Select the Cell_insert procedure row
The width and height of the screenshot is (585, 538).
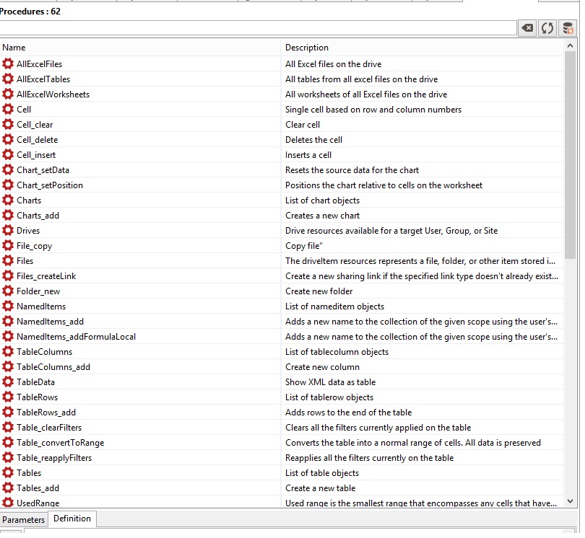tap(36, 155)
